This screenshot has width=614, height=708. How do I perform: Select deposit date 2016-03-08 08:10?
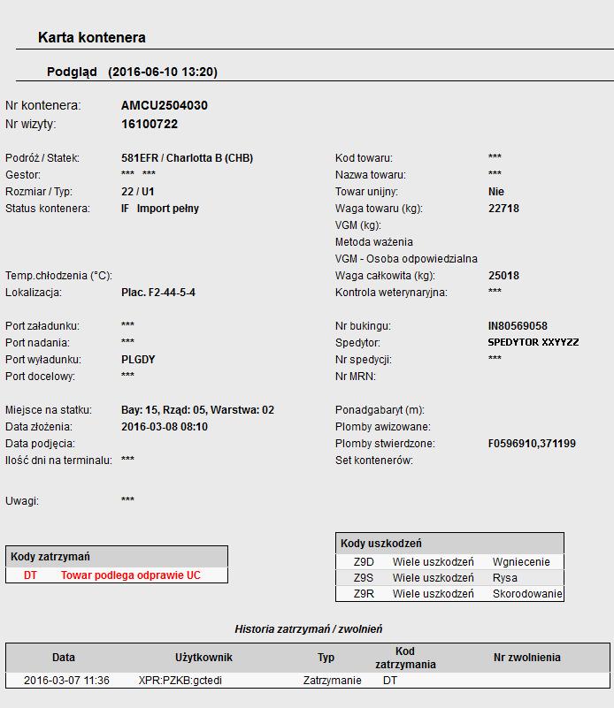pyautogui.click(x=165, y=427)
